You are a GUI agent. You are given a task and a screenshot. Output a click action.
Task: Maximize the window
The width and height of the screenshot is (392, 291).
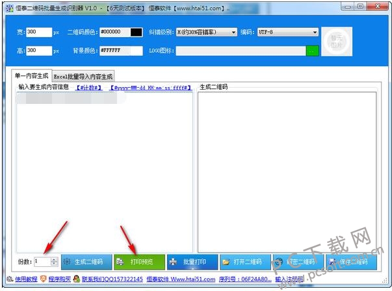360,6
